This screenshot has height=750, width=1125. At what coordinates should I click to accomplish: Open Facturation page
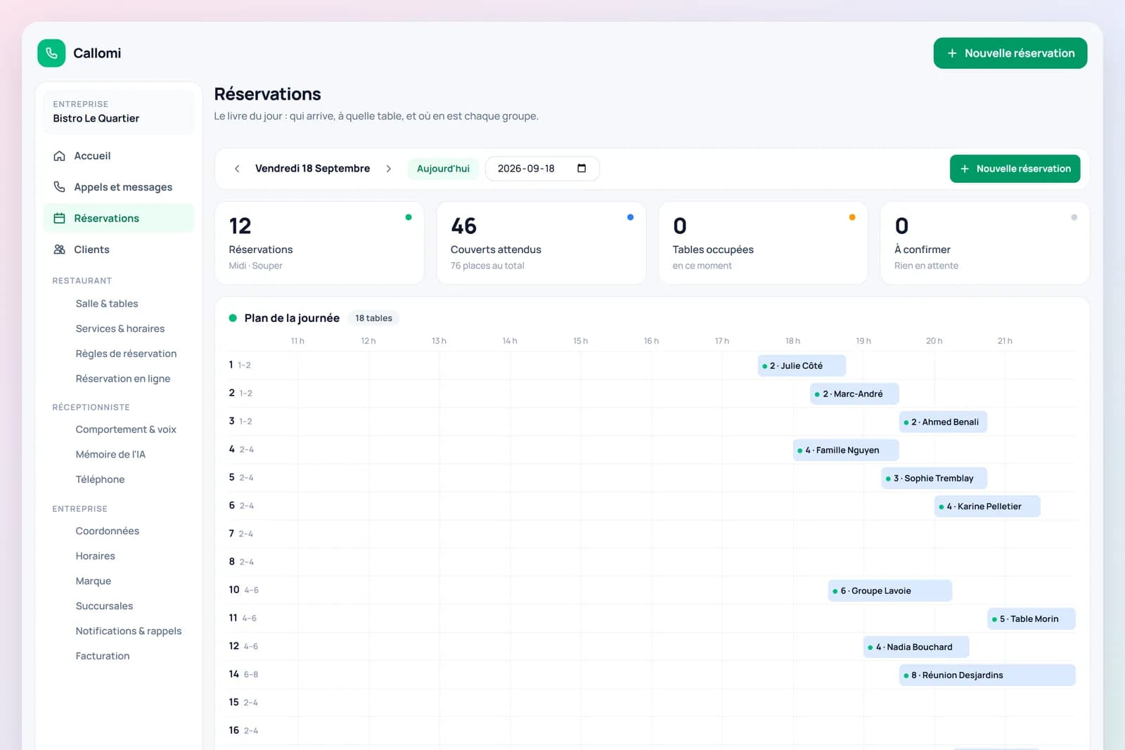pyautogui.click(x=103, y=656)
